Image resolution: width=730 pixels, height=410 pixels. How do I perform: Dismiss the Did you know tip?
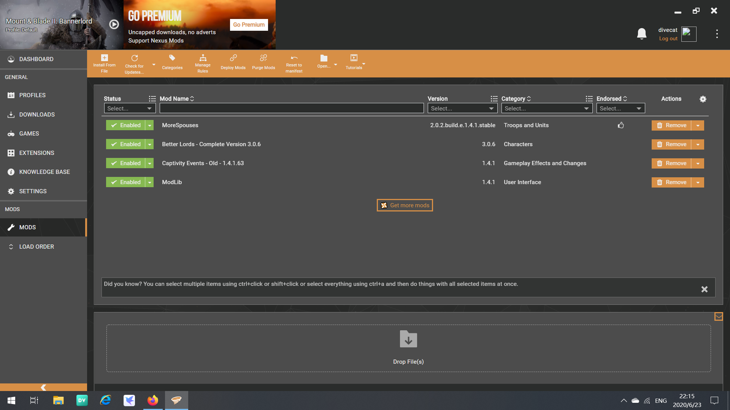(x=705, y=289)
